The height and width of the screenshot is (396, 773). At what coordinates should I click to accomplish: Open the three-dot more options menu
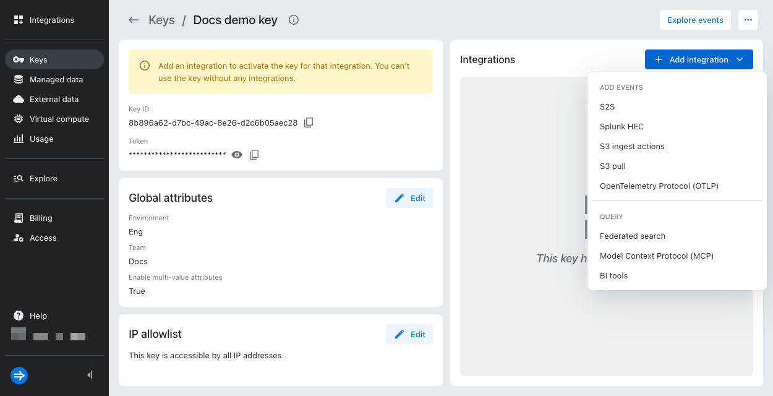tap(748, 20)
